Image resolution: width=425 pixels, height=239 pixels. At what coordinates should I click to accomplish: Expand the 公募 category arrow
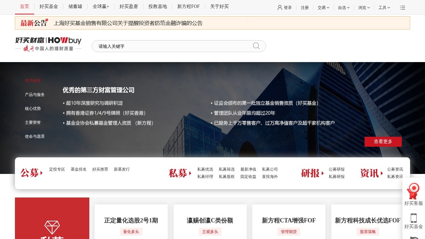[x=42, y=173]
